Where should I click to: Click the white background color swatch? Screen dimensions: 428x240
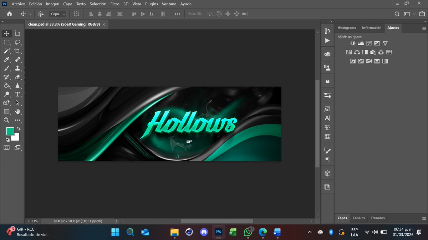pyautogui.click(x=17, y=138)
